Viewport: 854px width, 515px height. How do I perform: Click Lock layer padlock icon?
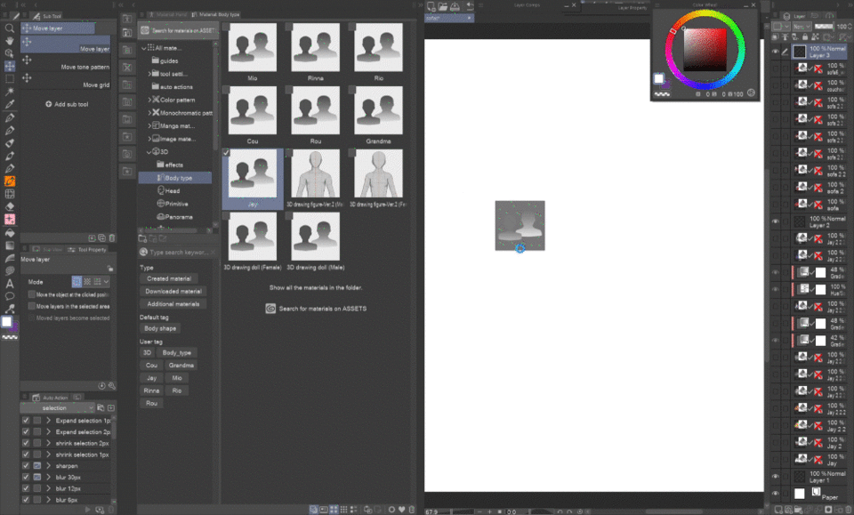[x=805, y=37]
